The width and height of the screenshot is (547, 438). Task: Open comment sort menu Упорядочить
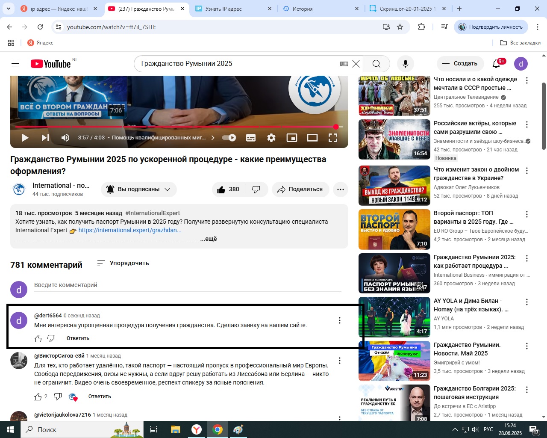tap(123, 263)
